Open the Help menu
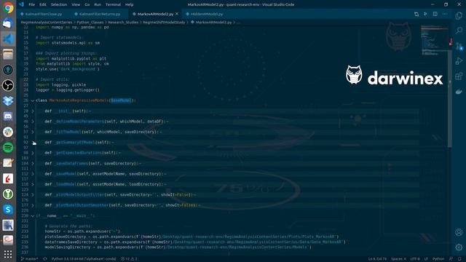The height and width of the screenshot is (262, 466). pyautogui.click(x=129, y=4)
